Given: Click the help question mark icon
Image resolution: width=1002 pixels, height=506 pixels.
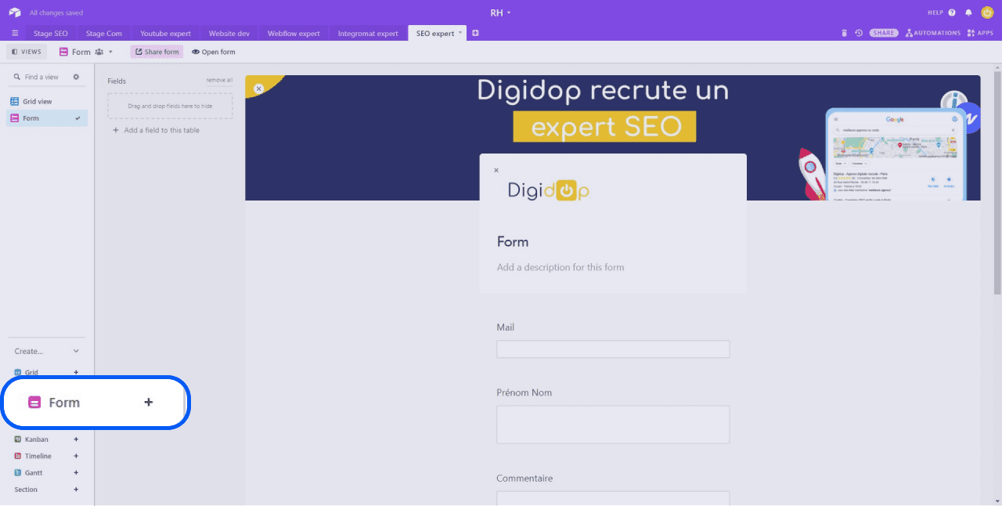Looking at the screenshot, I should pyautogui.click(x=952, y=13).
